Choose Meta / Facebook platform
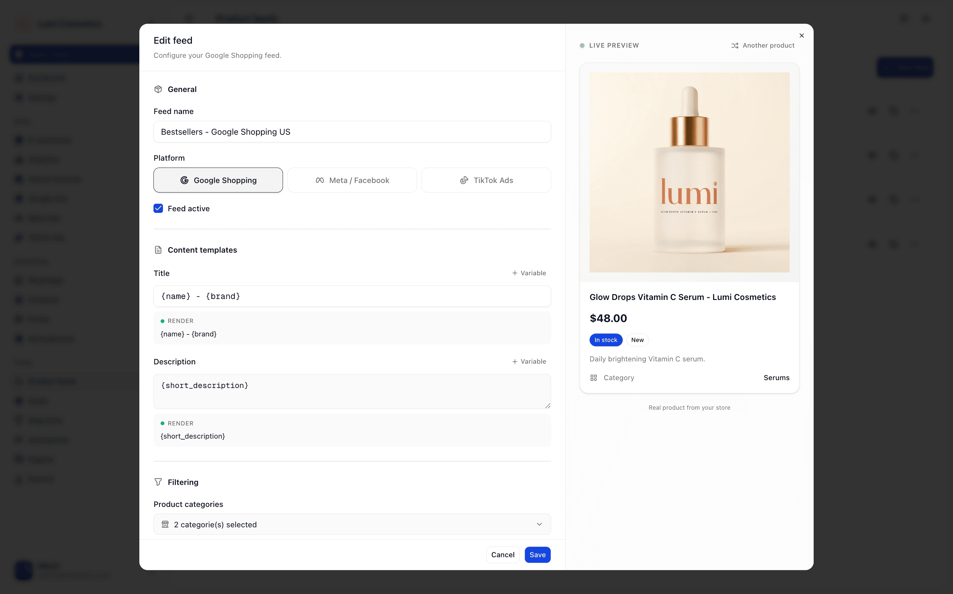The height and width of the screenshot is (594, 953). click(x=352, y=180)
